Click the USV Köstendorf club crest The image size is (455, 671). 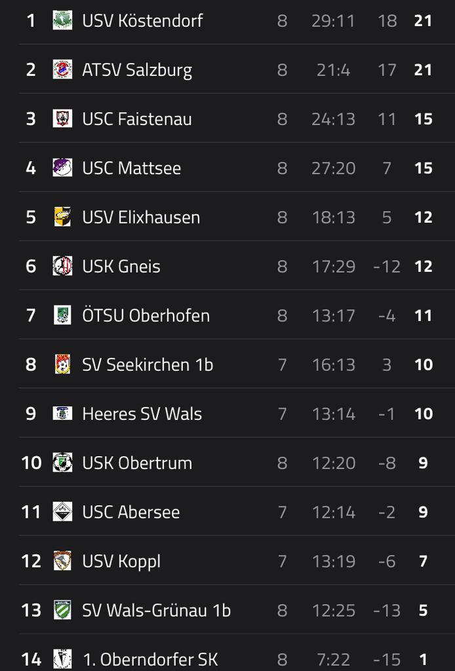62,20
